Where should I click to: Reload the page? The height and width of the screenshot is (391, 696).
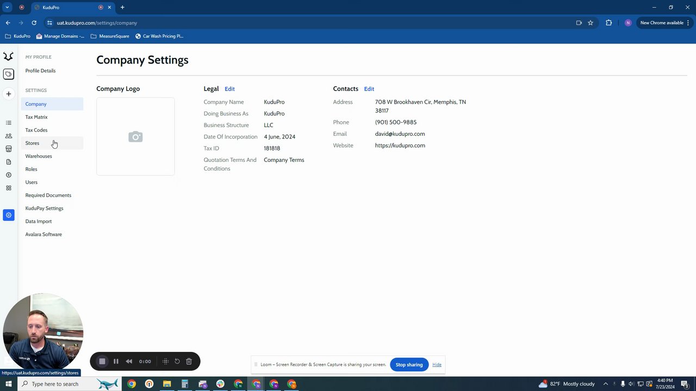coord(34,23)
